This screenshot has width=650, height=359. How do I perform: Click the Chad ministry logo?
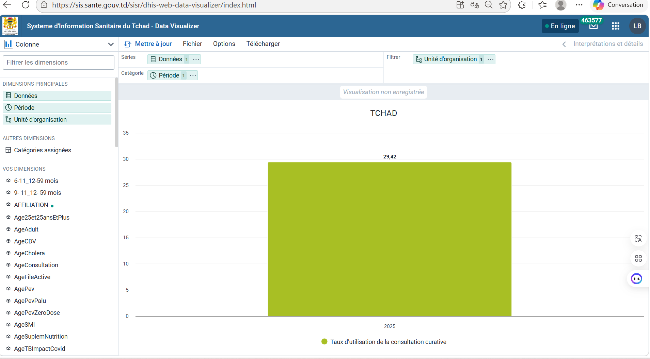click(x=10, y=26)
